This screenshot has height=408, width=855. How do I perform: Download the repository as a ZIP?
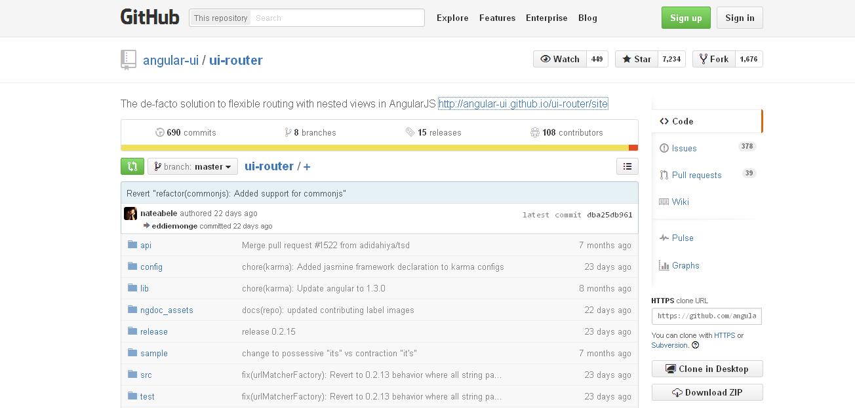(x=707, y=392)
